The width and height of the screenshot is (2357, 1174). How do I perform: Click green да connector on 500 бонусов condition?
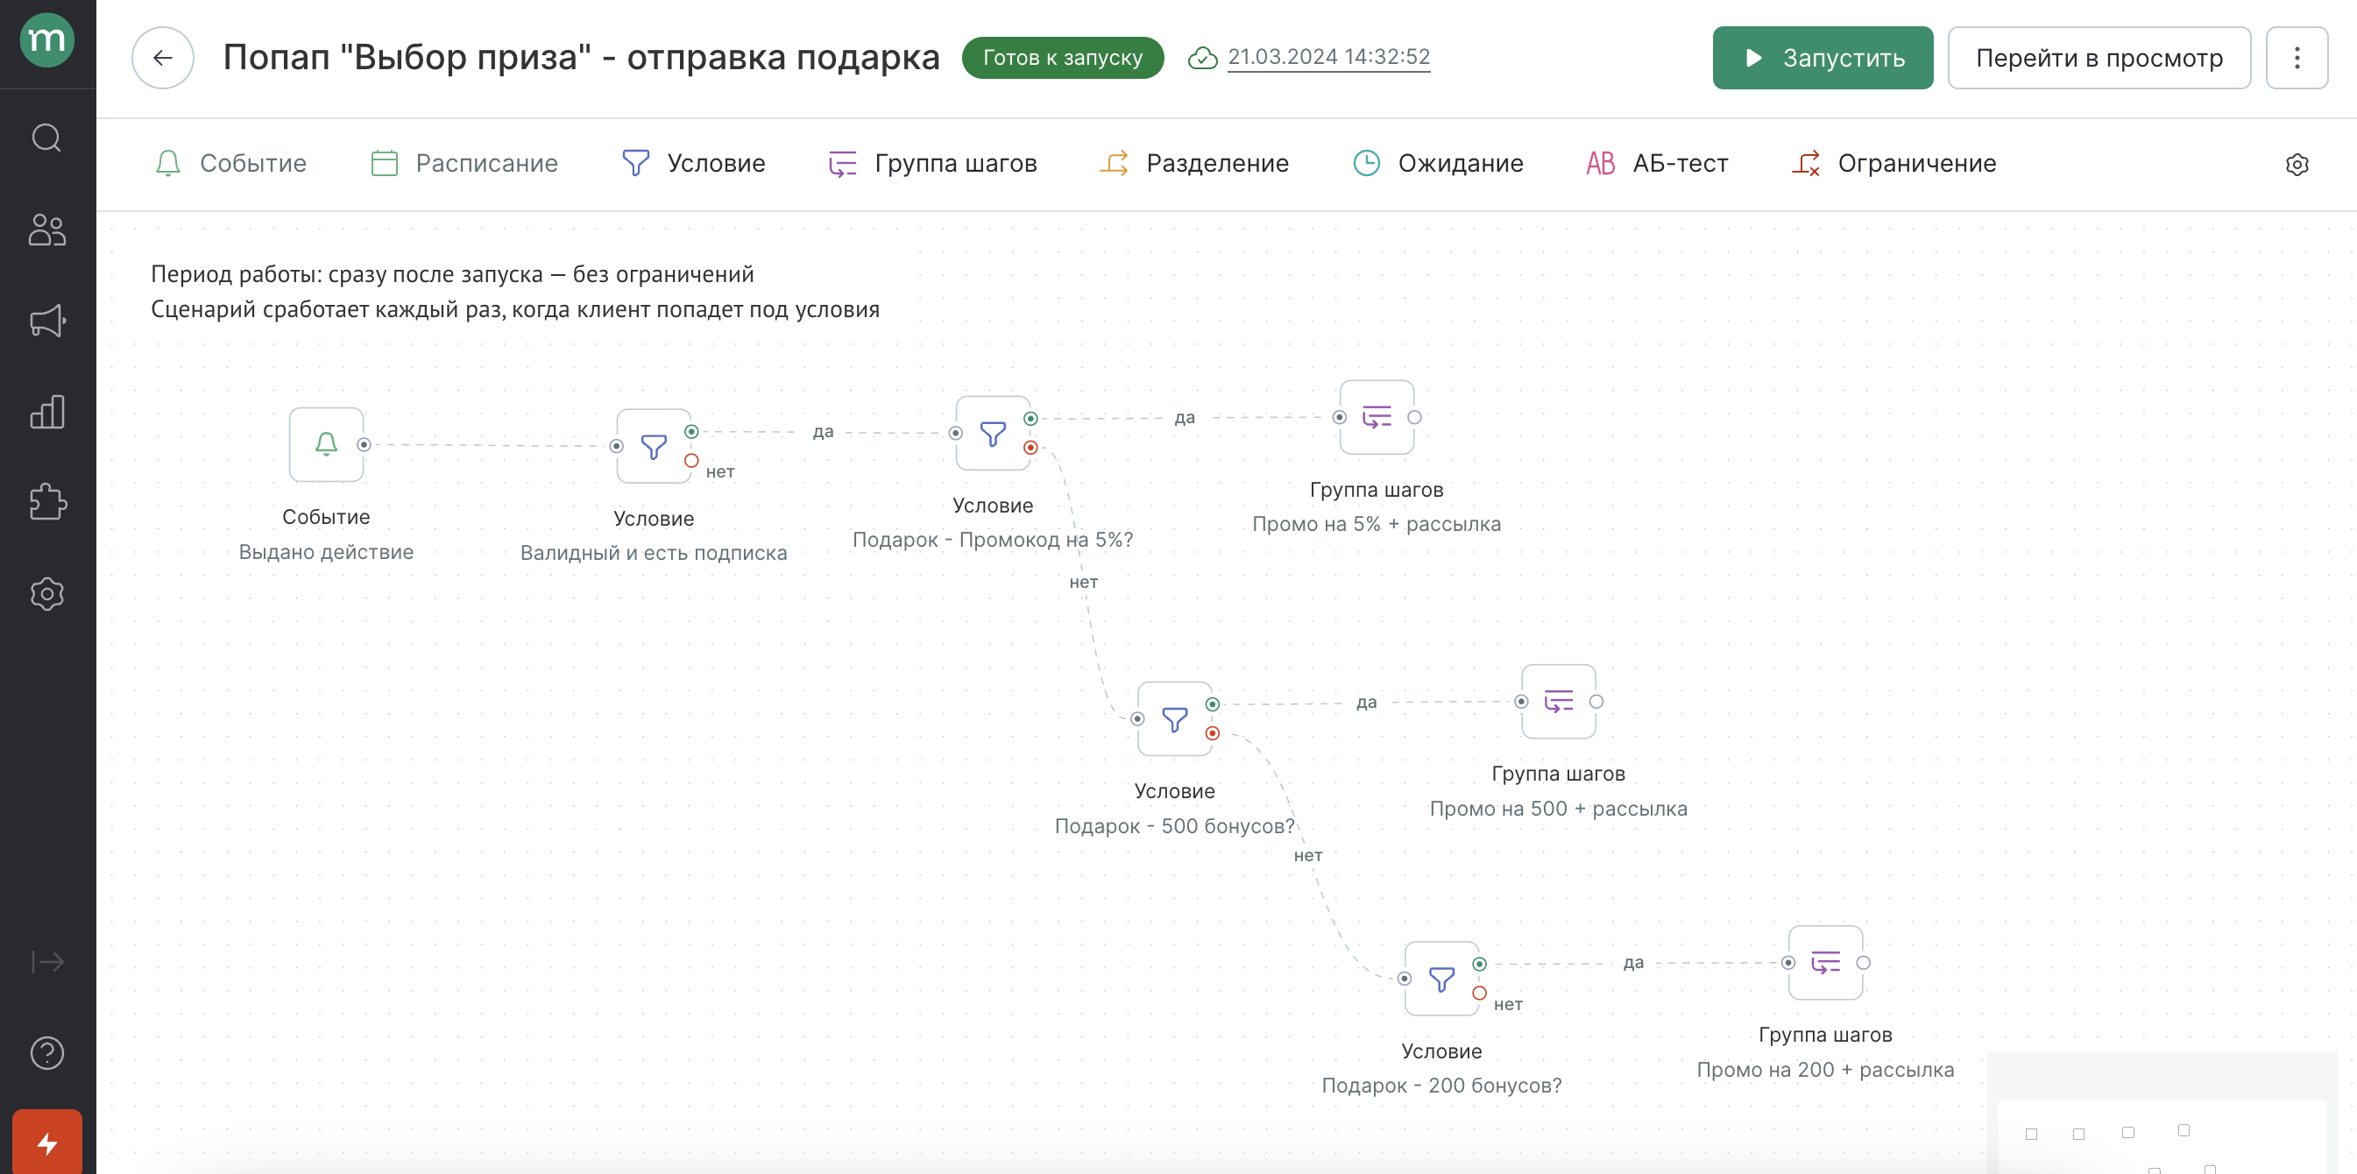(1213, 704)
